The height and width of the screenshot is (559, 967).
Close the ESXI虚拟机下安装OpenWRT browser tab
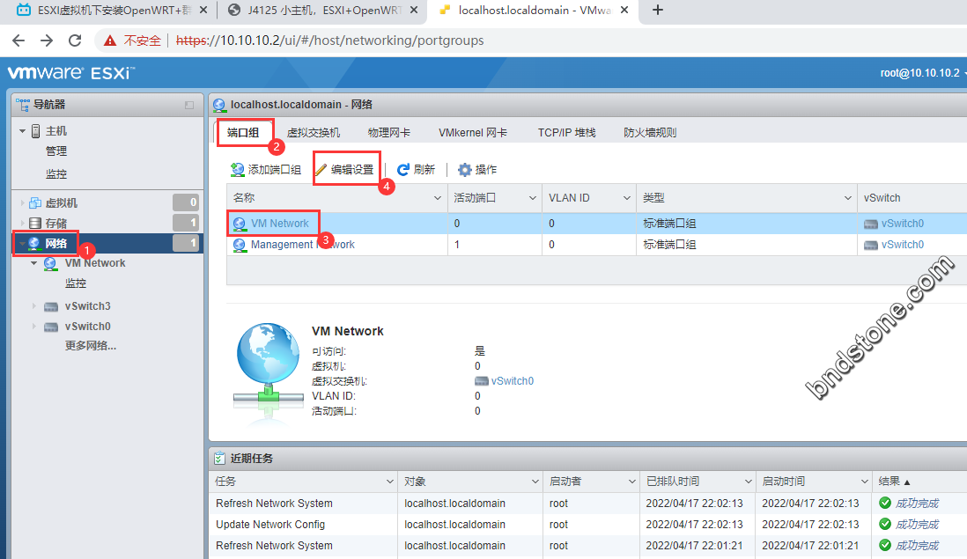click(203, 10)
